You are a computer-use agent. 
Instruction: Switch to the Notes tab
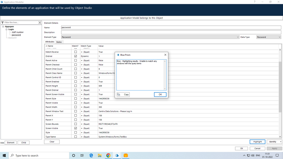(59, 42)
